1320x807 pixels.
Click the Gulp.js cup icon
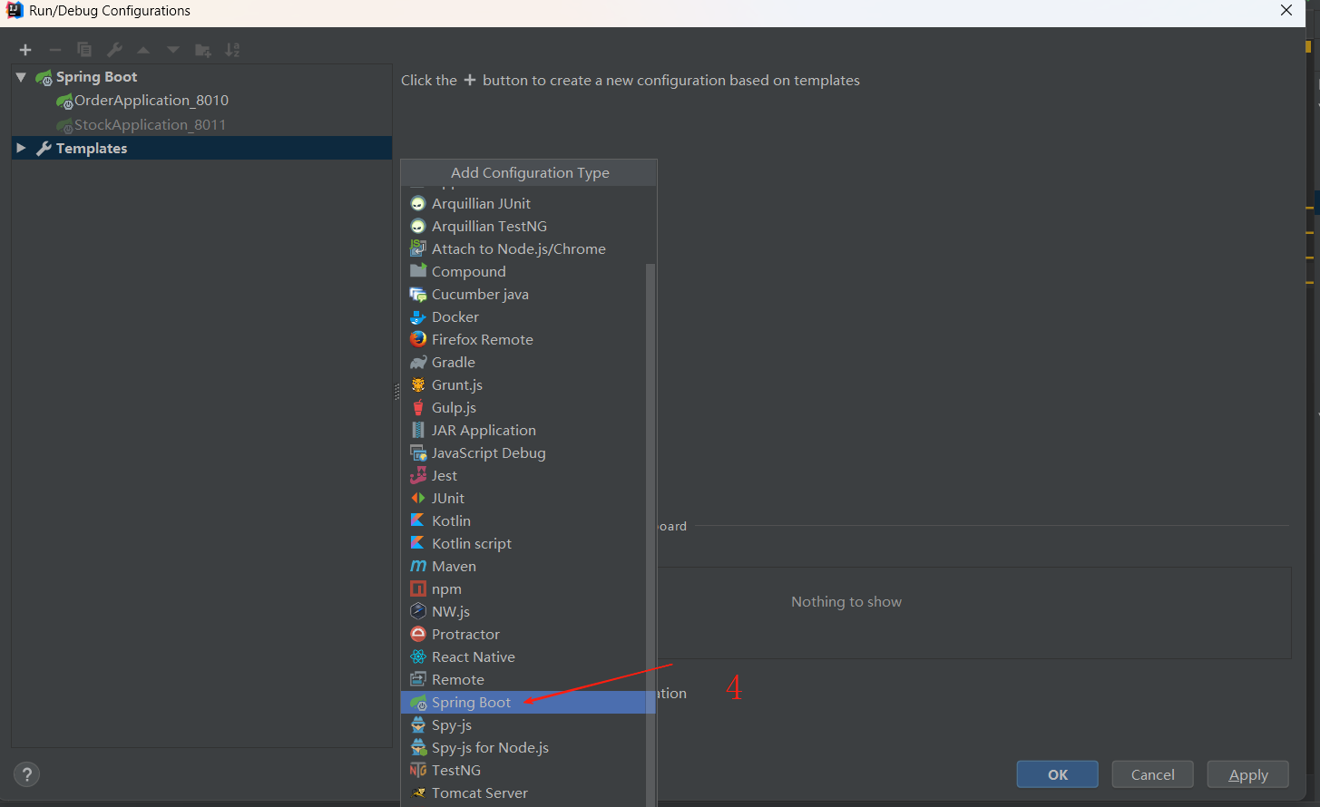418,407
